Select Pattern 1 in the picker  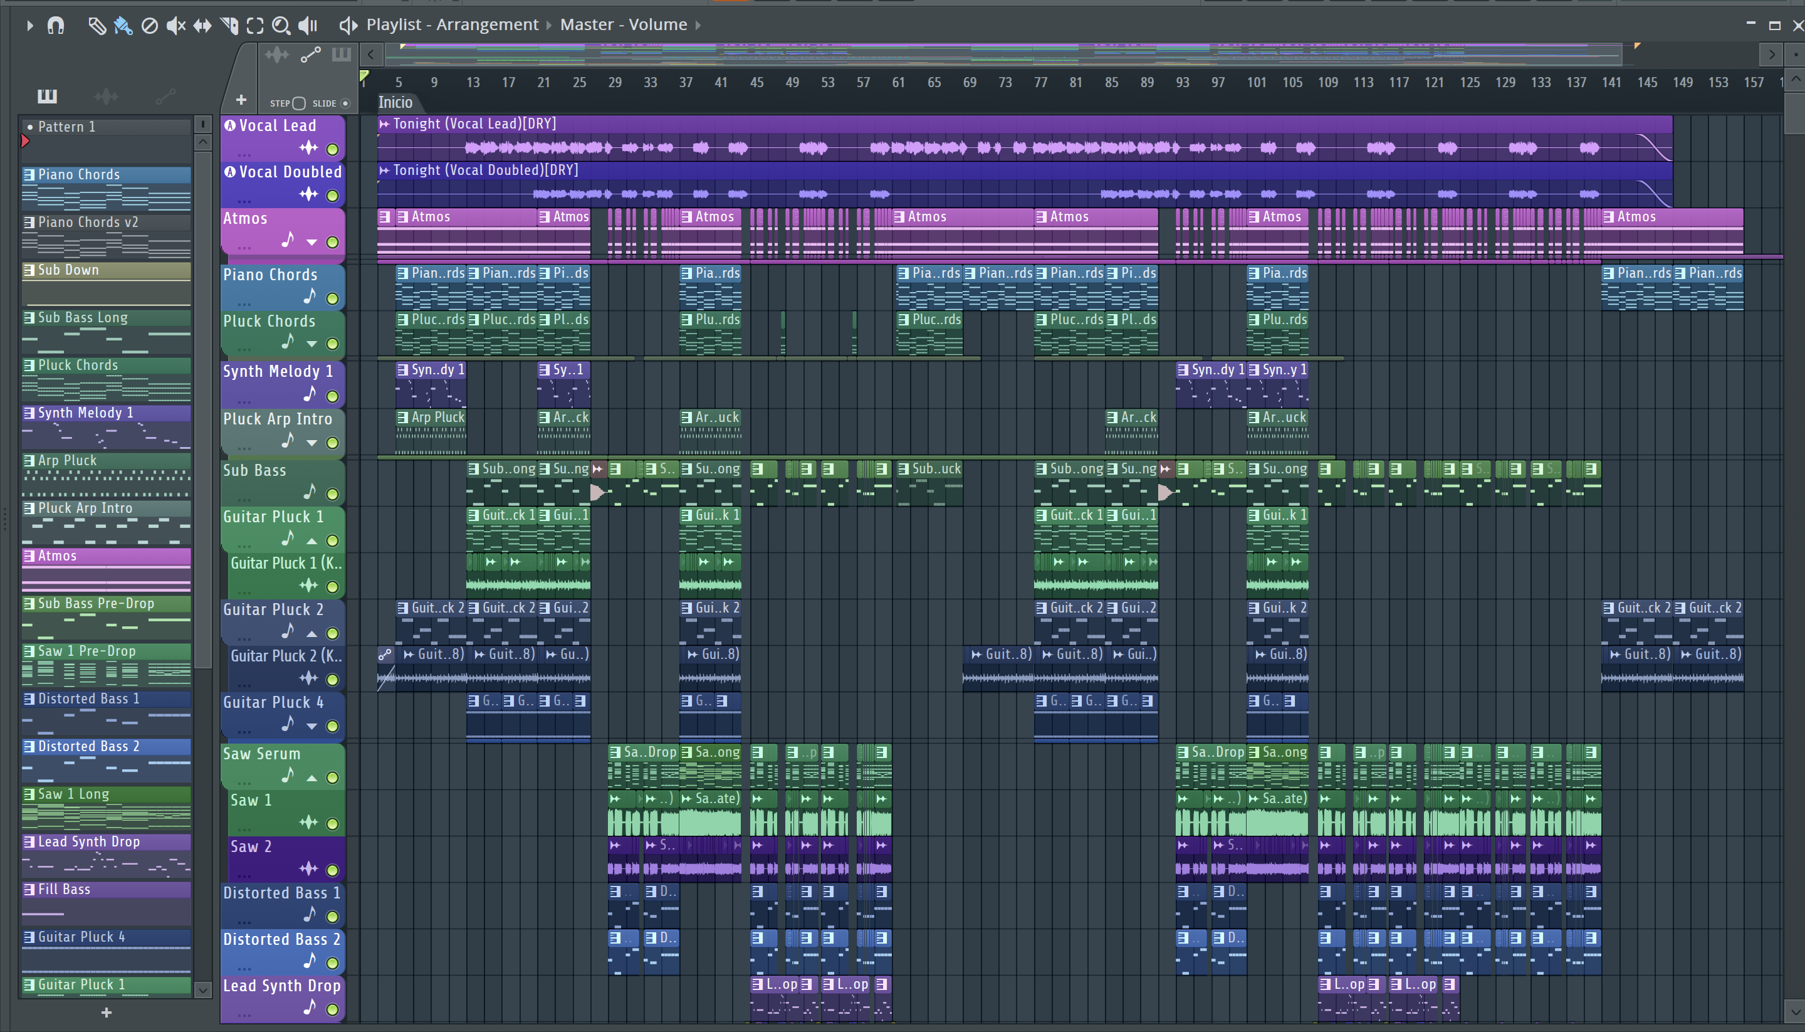pos(107,127)
